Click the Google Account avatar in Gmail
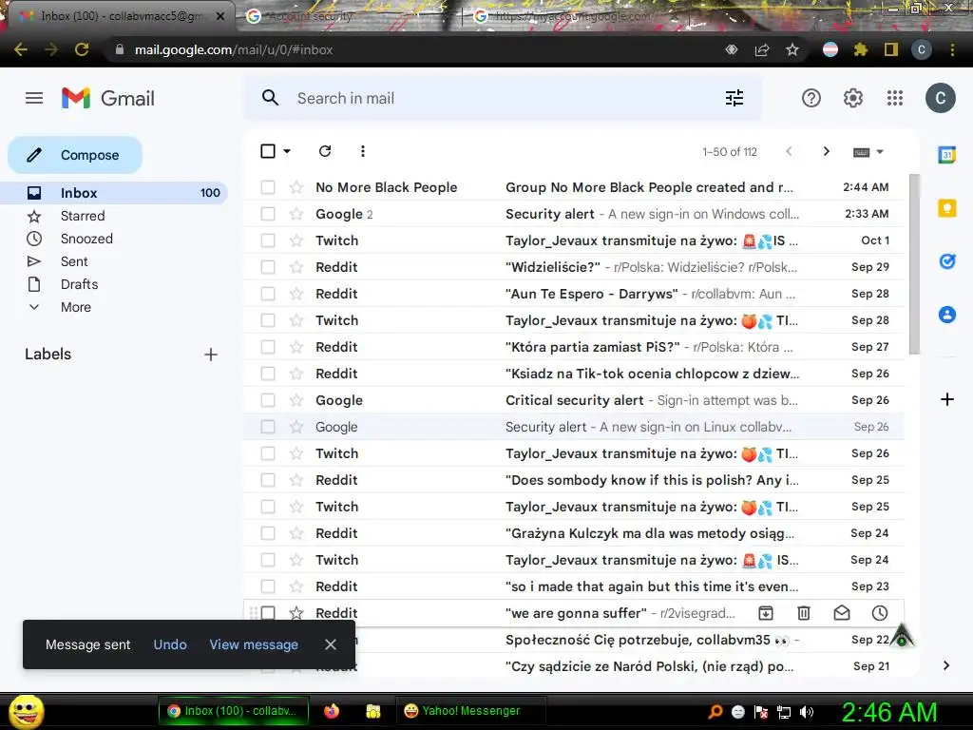 point(940,98)
